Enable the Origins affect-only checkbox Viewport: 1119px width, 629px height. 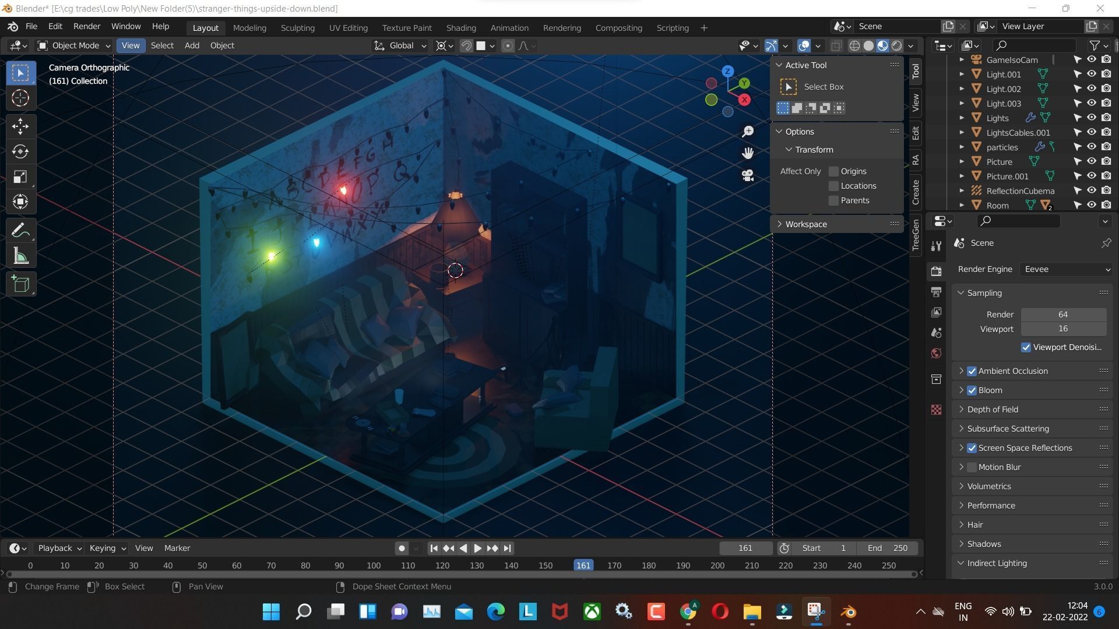[833, 171]
